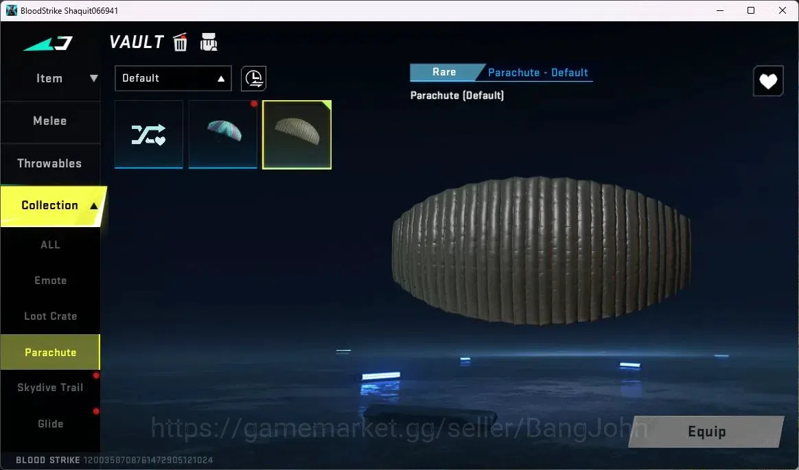Open the Melee category
799x470 pixels.
click(50, 121)
